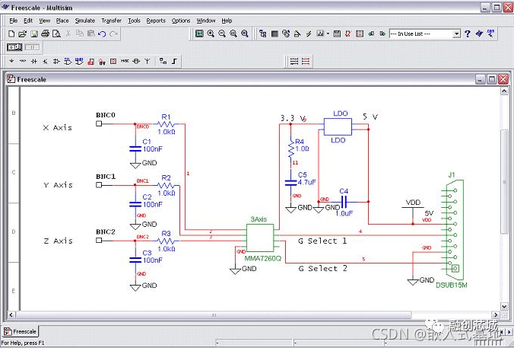Image resolution: width=514 pixels, height=348 pixels.
Task: Select resistor R1 on the schematic
Action: (167, 124)
